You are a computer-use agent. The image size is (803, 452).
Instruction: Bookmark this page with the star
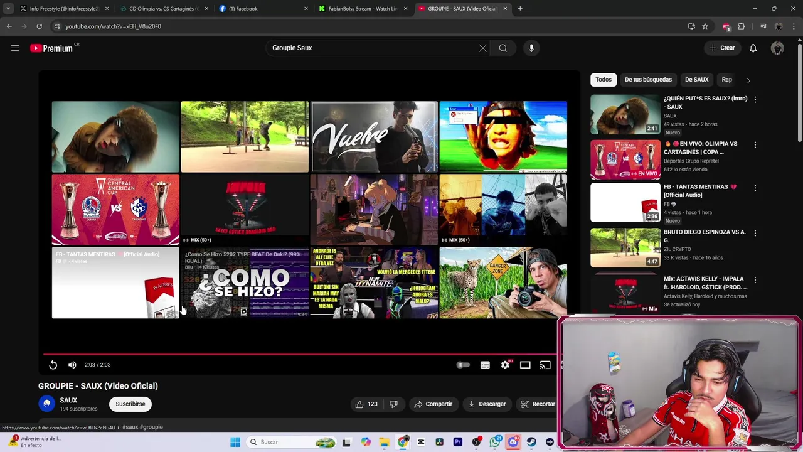coord(705,26)
